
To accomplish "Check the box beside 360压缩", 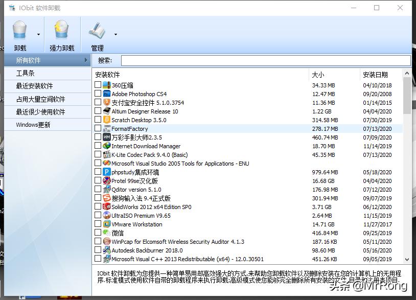I will (98, 85).
